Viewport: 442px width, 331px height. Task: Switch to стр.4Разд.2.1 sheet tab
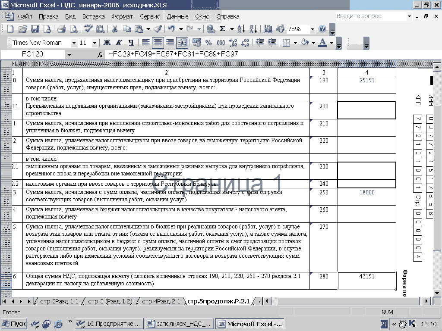(x=161, y=301)
